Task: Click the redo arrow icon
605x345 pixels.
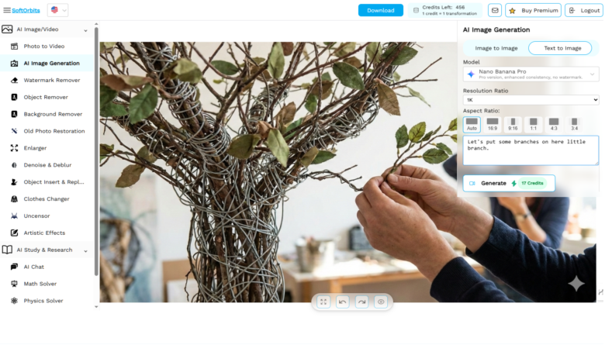Action: coord(361,302)
